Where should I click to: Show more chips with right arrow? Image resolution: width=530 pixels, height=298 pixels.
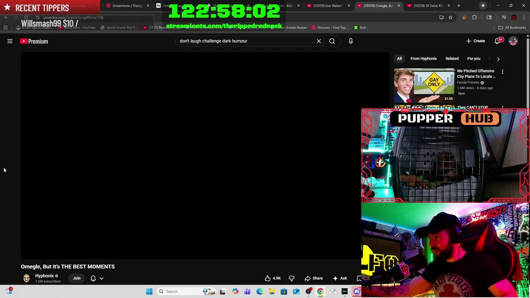pos(498,59)
